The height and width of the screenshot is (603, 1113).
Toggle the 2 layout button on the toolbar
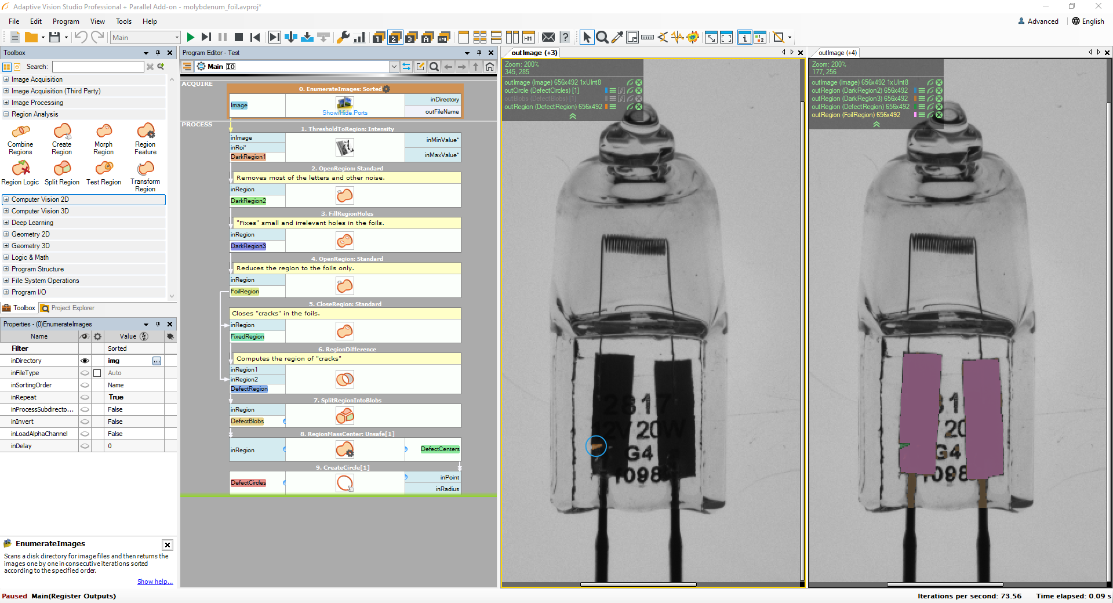pos(394,37)
